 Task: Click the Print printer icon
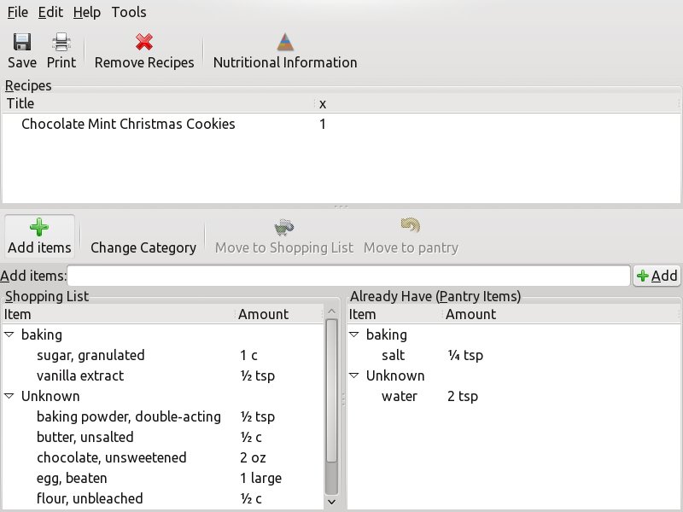61,42
